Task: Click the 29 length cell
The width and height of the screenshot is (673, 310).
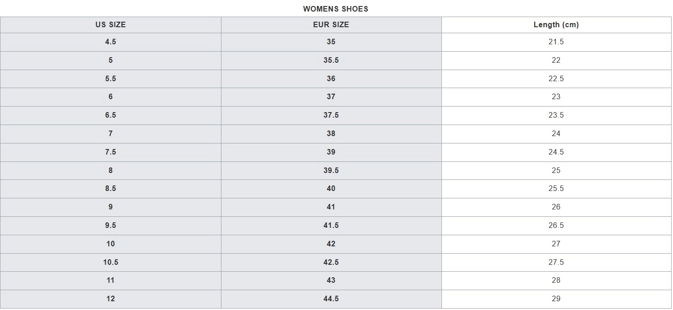Action: click(556, 299)
